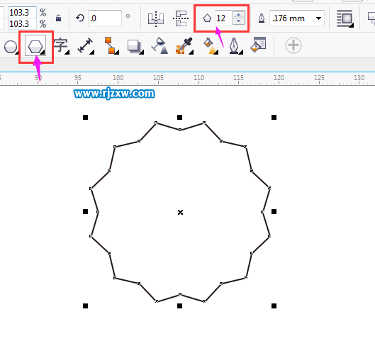Open the Connector tool flyout arrow
The image size is (375, 363).
(x=117, y=52)
